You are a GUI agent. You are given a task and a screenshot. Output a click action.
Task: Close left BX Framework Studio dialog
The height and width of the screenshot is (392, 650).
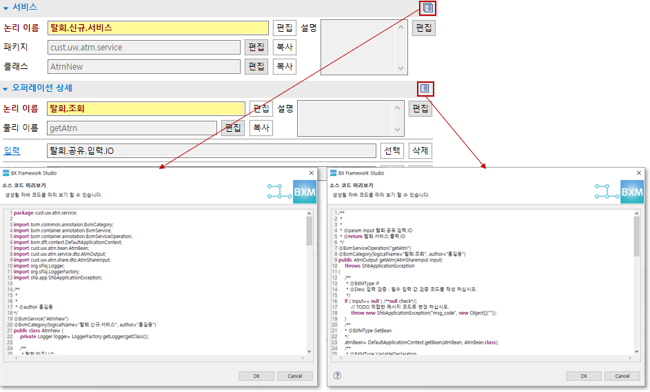[312, 173]
